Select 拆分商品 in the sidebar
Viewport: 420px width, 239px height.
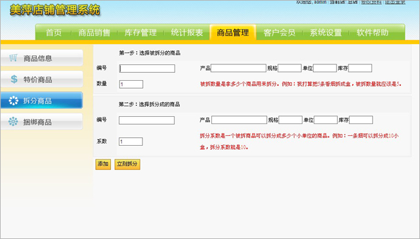[41, 100]
